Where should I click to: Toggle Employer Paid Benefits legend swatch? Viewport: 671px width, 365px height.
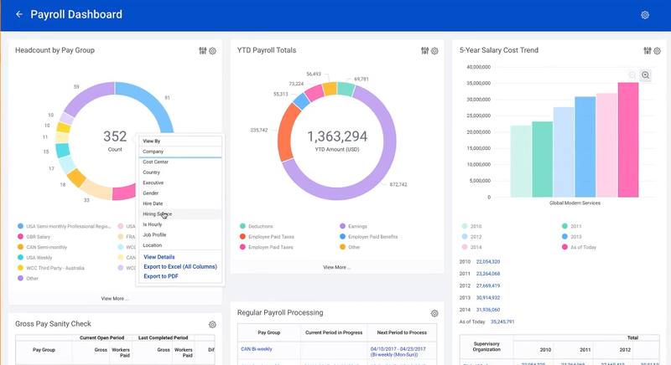click(342, 237)
